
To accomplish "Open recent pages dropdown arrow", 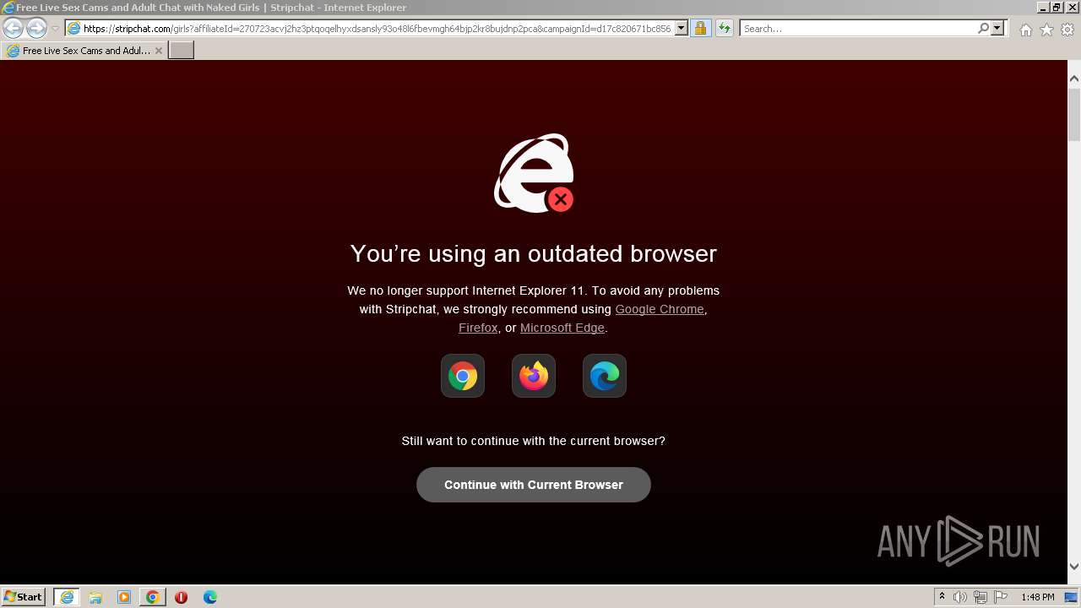I will 55,29.
